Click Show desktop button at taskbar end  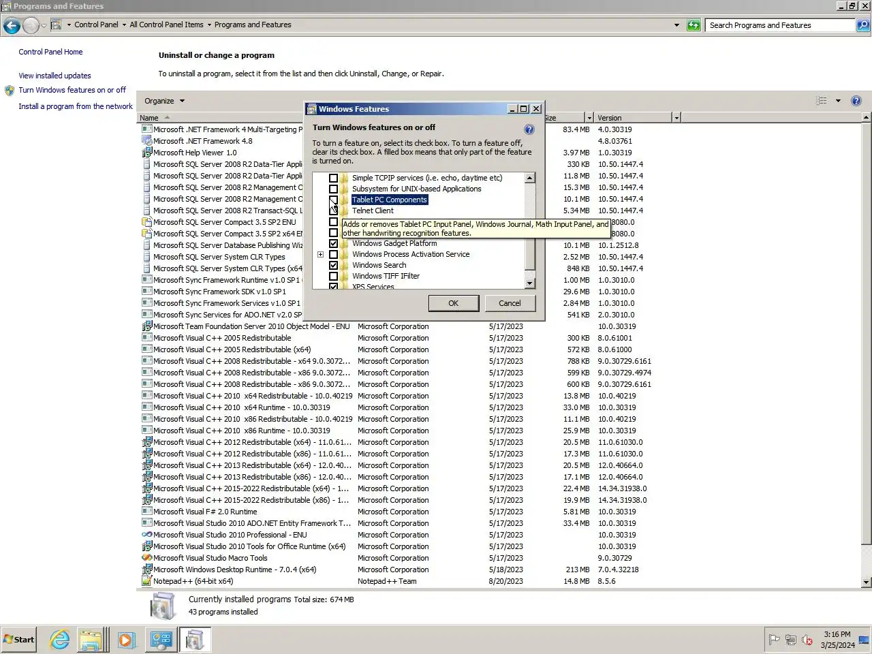coord(863,640)
